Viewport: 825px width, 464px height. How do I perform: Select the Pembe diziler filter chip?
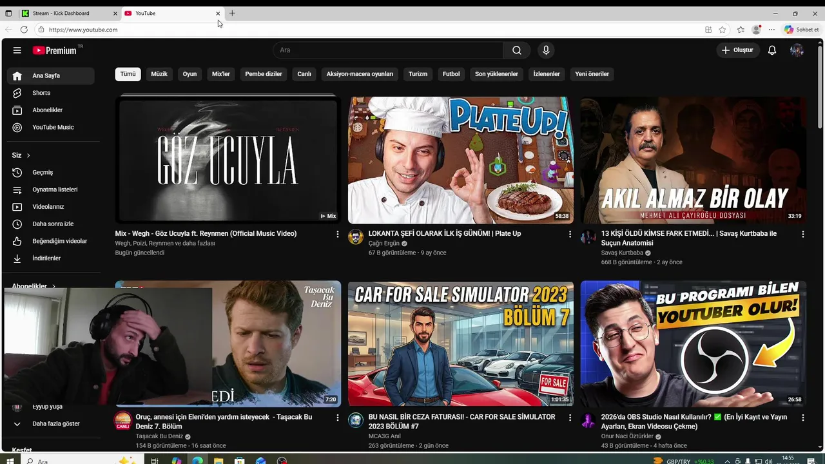[264, 74]
